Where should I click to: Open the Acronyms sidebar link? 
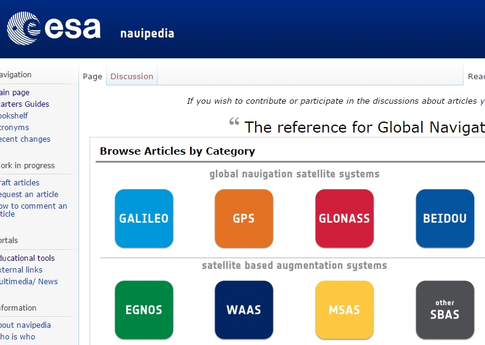(x=14, y=127)
